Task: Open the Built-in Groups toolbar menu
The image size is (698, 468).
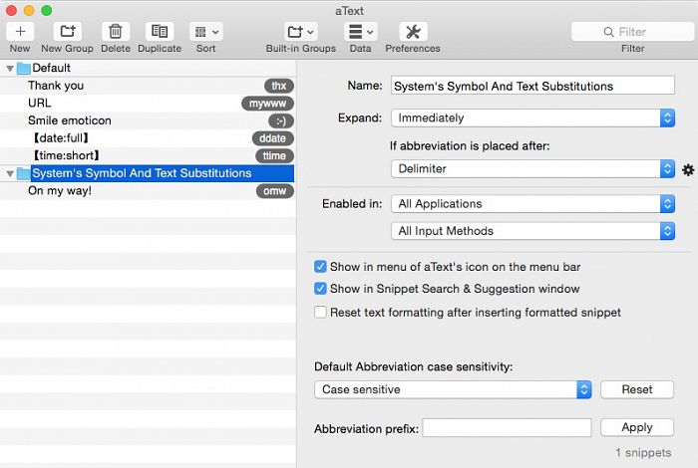Action: tap(300, 32)
